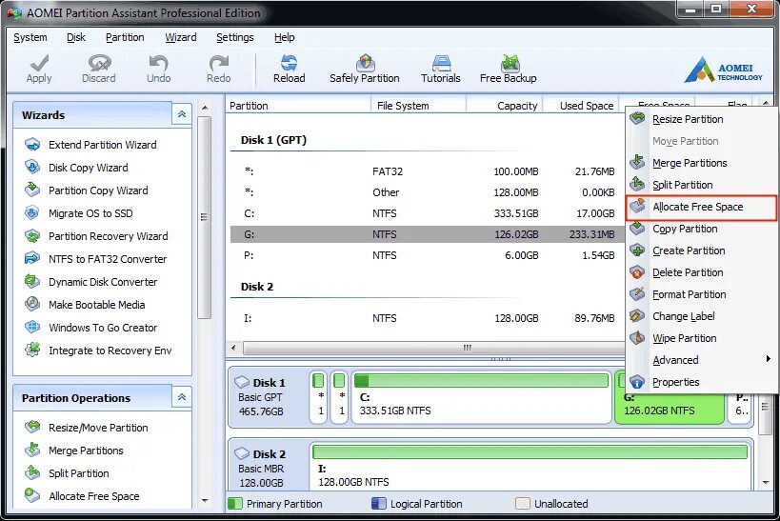The width and height of the screenshot is (780, 521).
Task: Click the I: 128.00GB block on Disk 2
Action: [x=530, y=465]
